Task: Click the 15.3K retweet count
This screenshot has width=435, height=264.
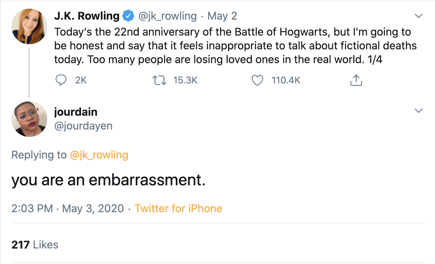Action: [185, 80]
